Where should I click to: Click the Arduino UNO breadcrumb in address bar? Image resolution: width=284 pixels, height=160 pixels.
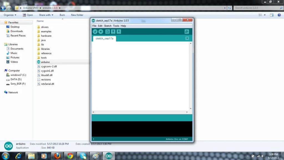(31, 8)
